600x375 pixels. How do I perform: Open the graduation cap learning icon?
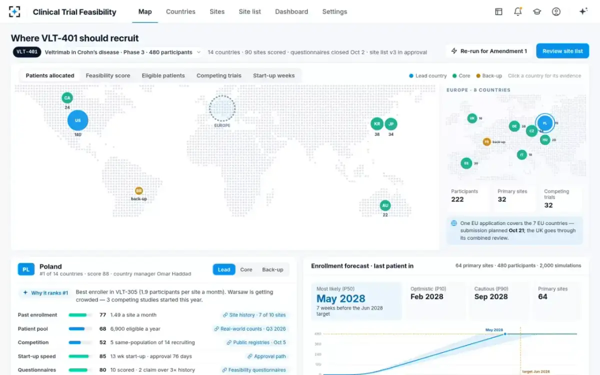tap(537, 11)
